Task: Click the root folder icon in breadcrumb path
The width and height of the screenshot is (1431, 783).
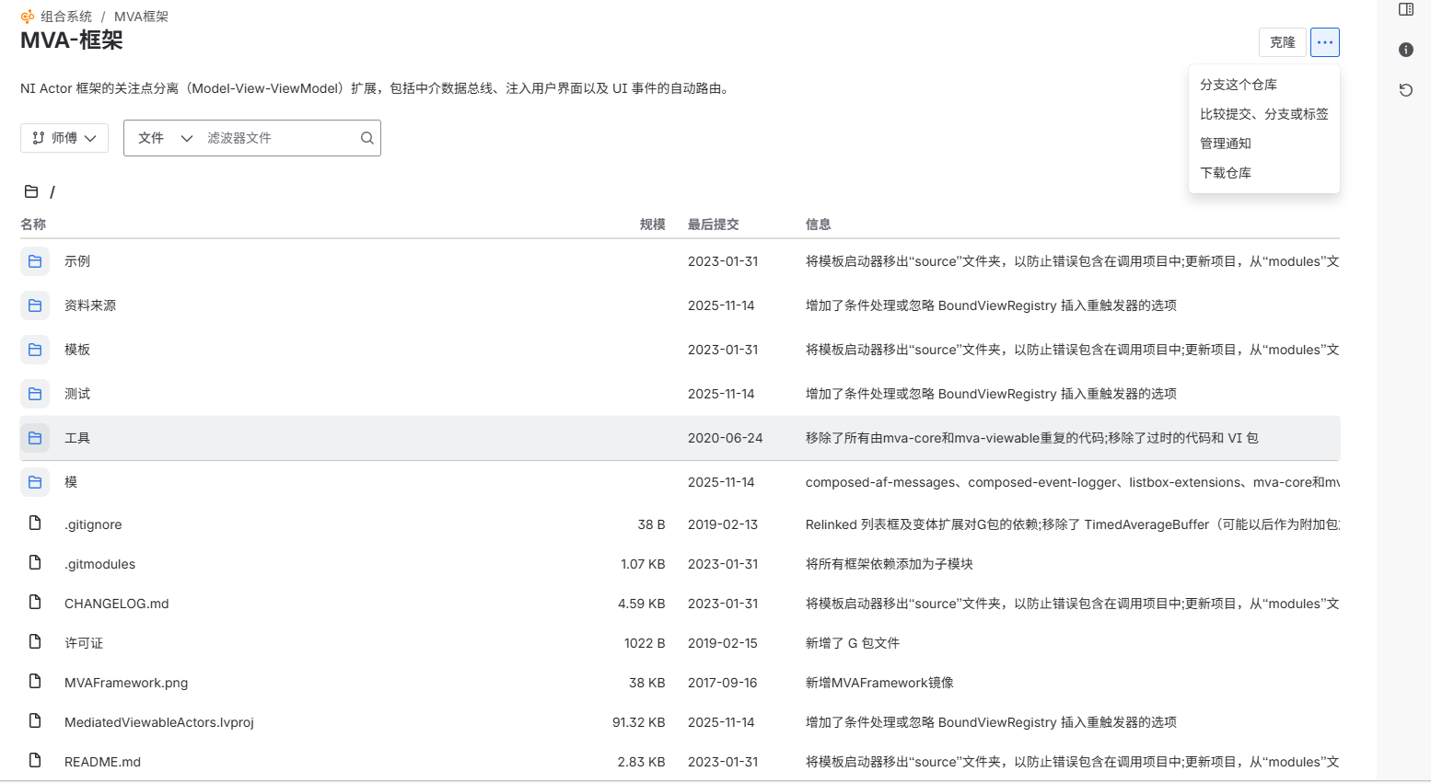Action: (x=31, y=191)
